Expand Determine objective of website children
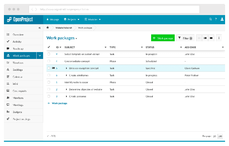 click(66, 89)
